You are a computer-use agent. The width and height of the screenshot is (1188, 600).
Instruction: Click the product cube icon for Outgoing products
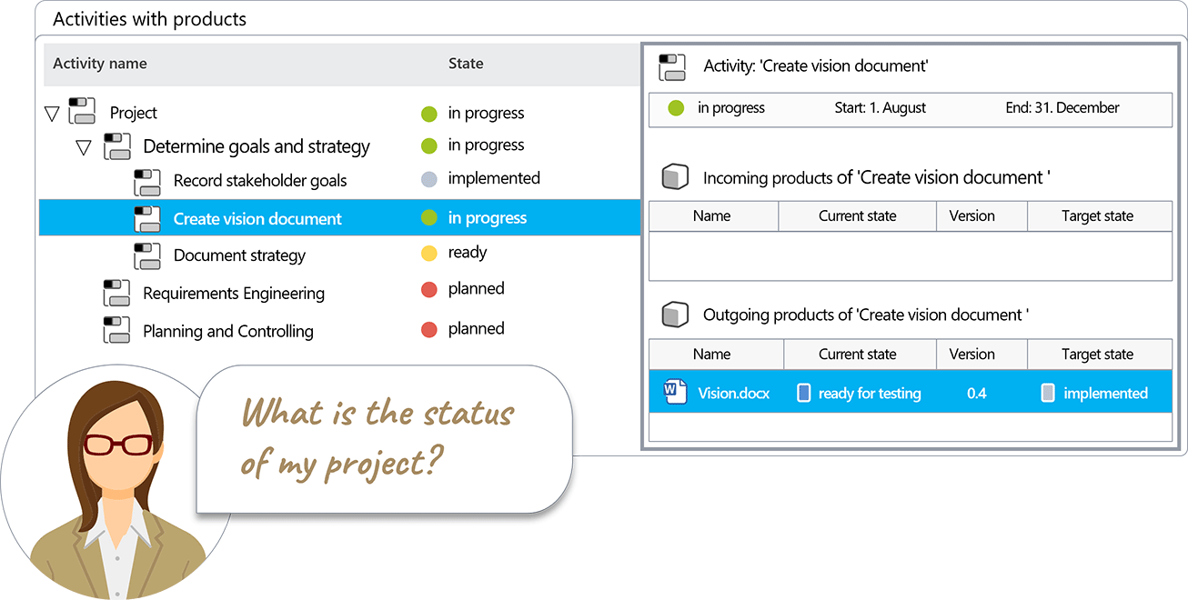click(673, 315)
